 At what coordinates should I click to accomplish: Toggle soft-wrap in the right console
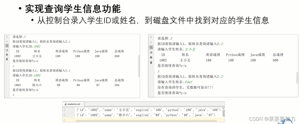tap(151, 47)
